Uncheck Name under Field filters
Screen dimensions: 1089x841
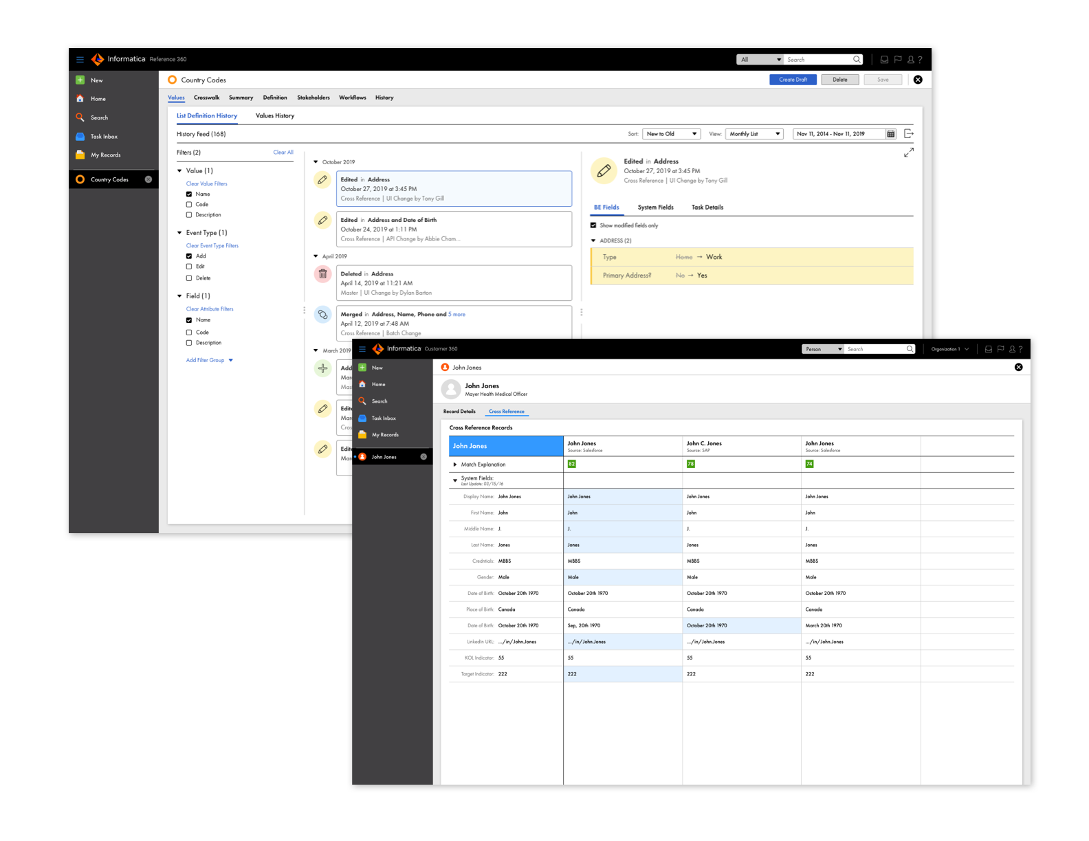(x=189, y=320)
